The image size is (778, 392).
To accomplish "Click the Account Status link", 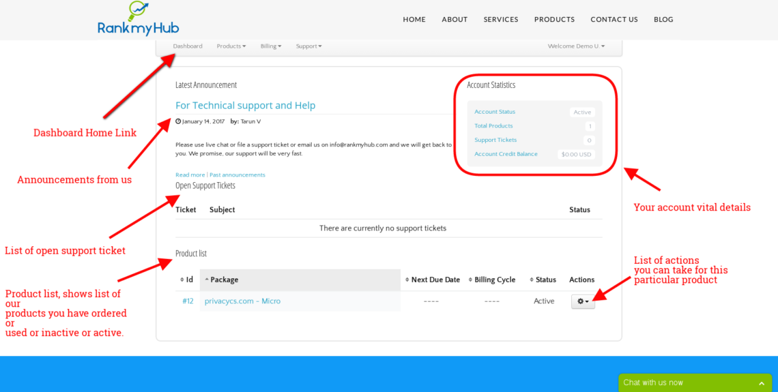I will (x=495, y=112).
